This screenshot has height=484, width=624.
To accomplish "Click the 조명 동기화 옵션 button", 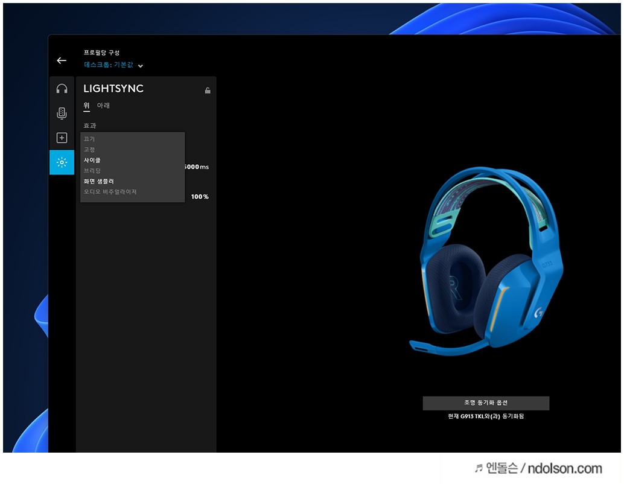I will (x=486, y=403).
